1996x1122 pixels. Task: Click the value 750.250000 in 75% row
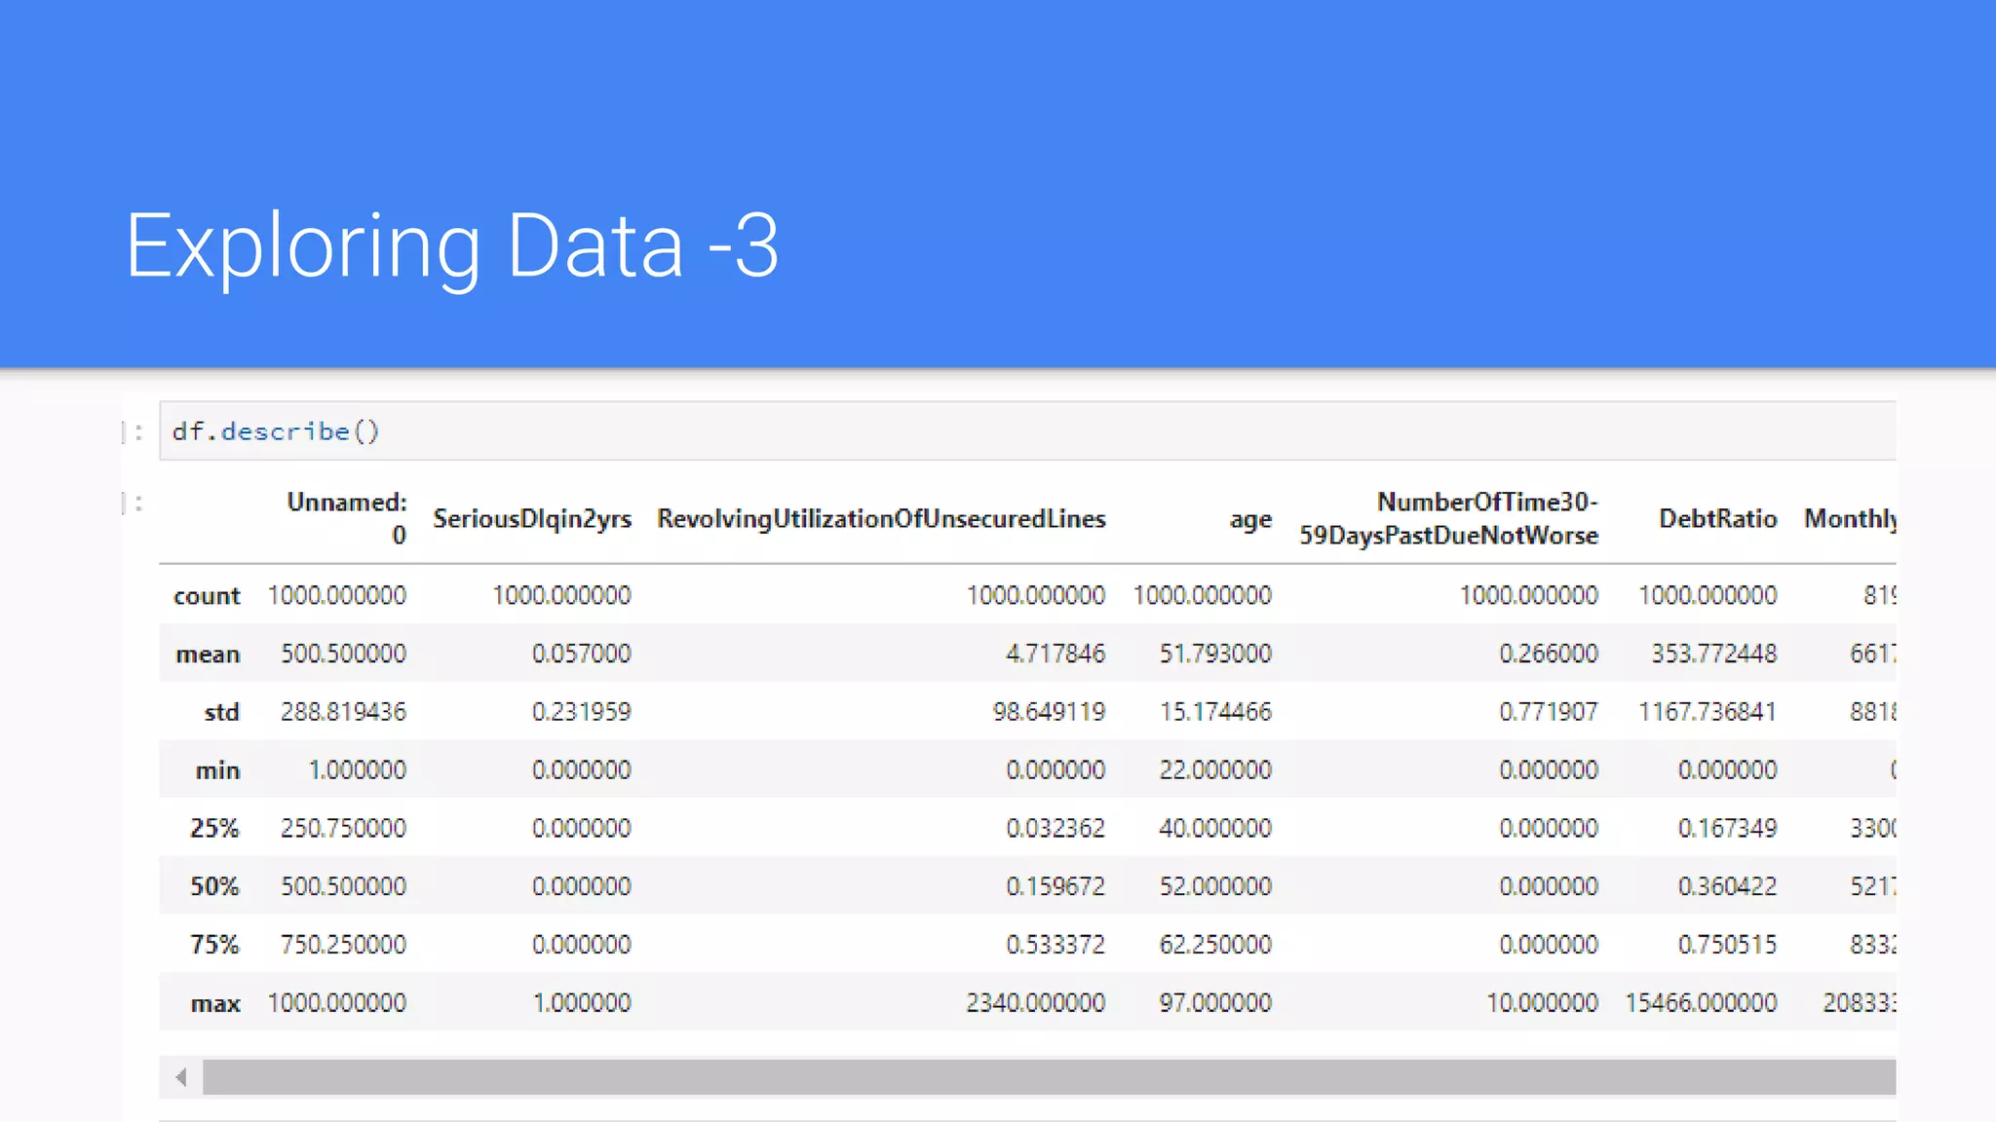(x=343, y=944)
